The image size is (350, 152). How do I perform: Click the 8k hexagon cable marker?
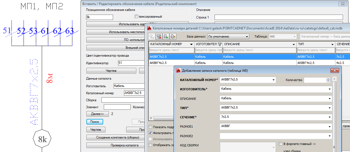pyautogui.click(x=42, y=139)
